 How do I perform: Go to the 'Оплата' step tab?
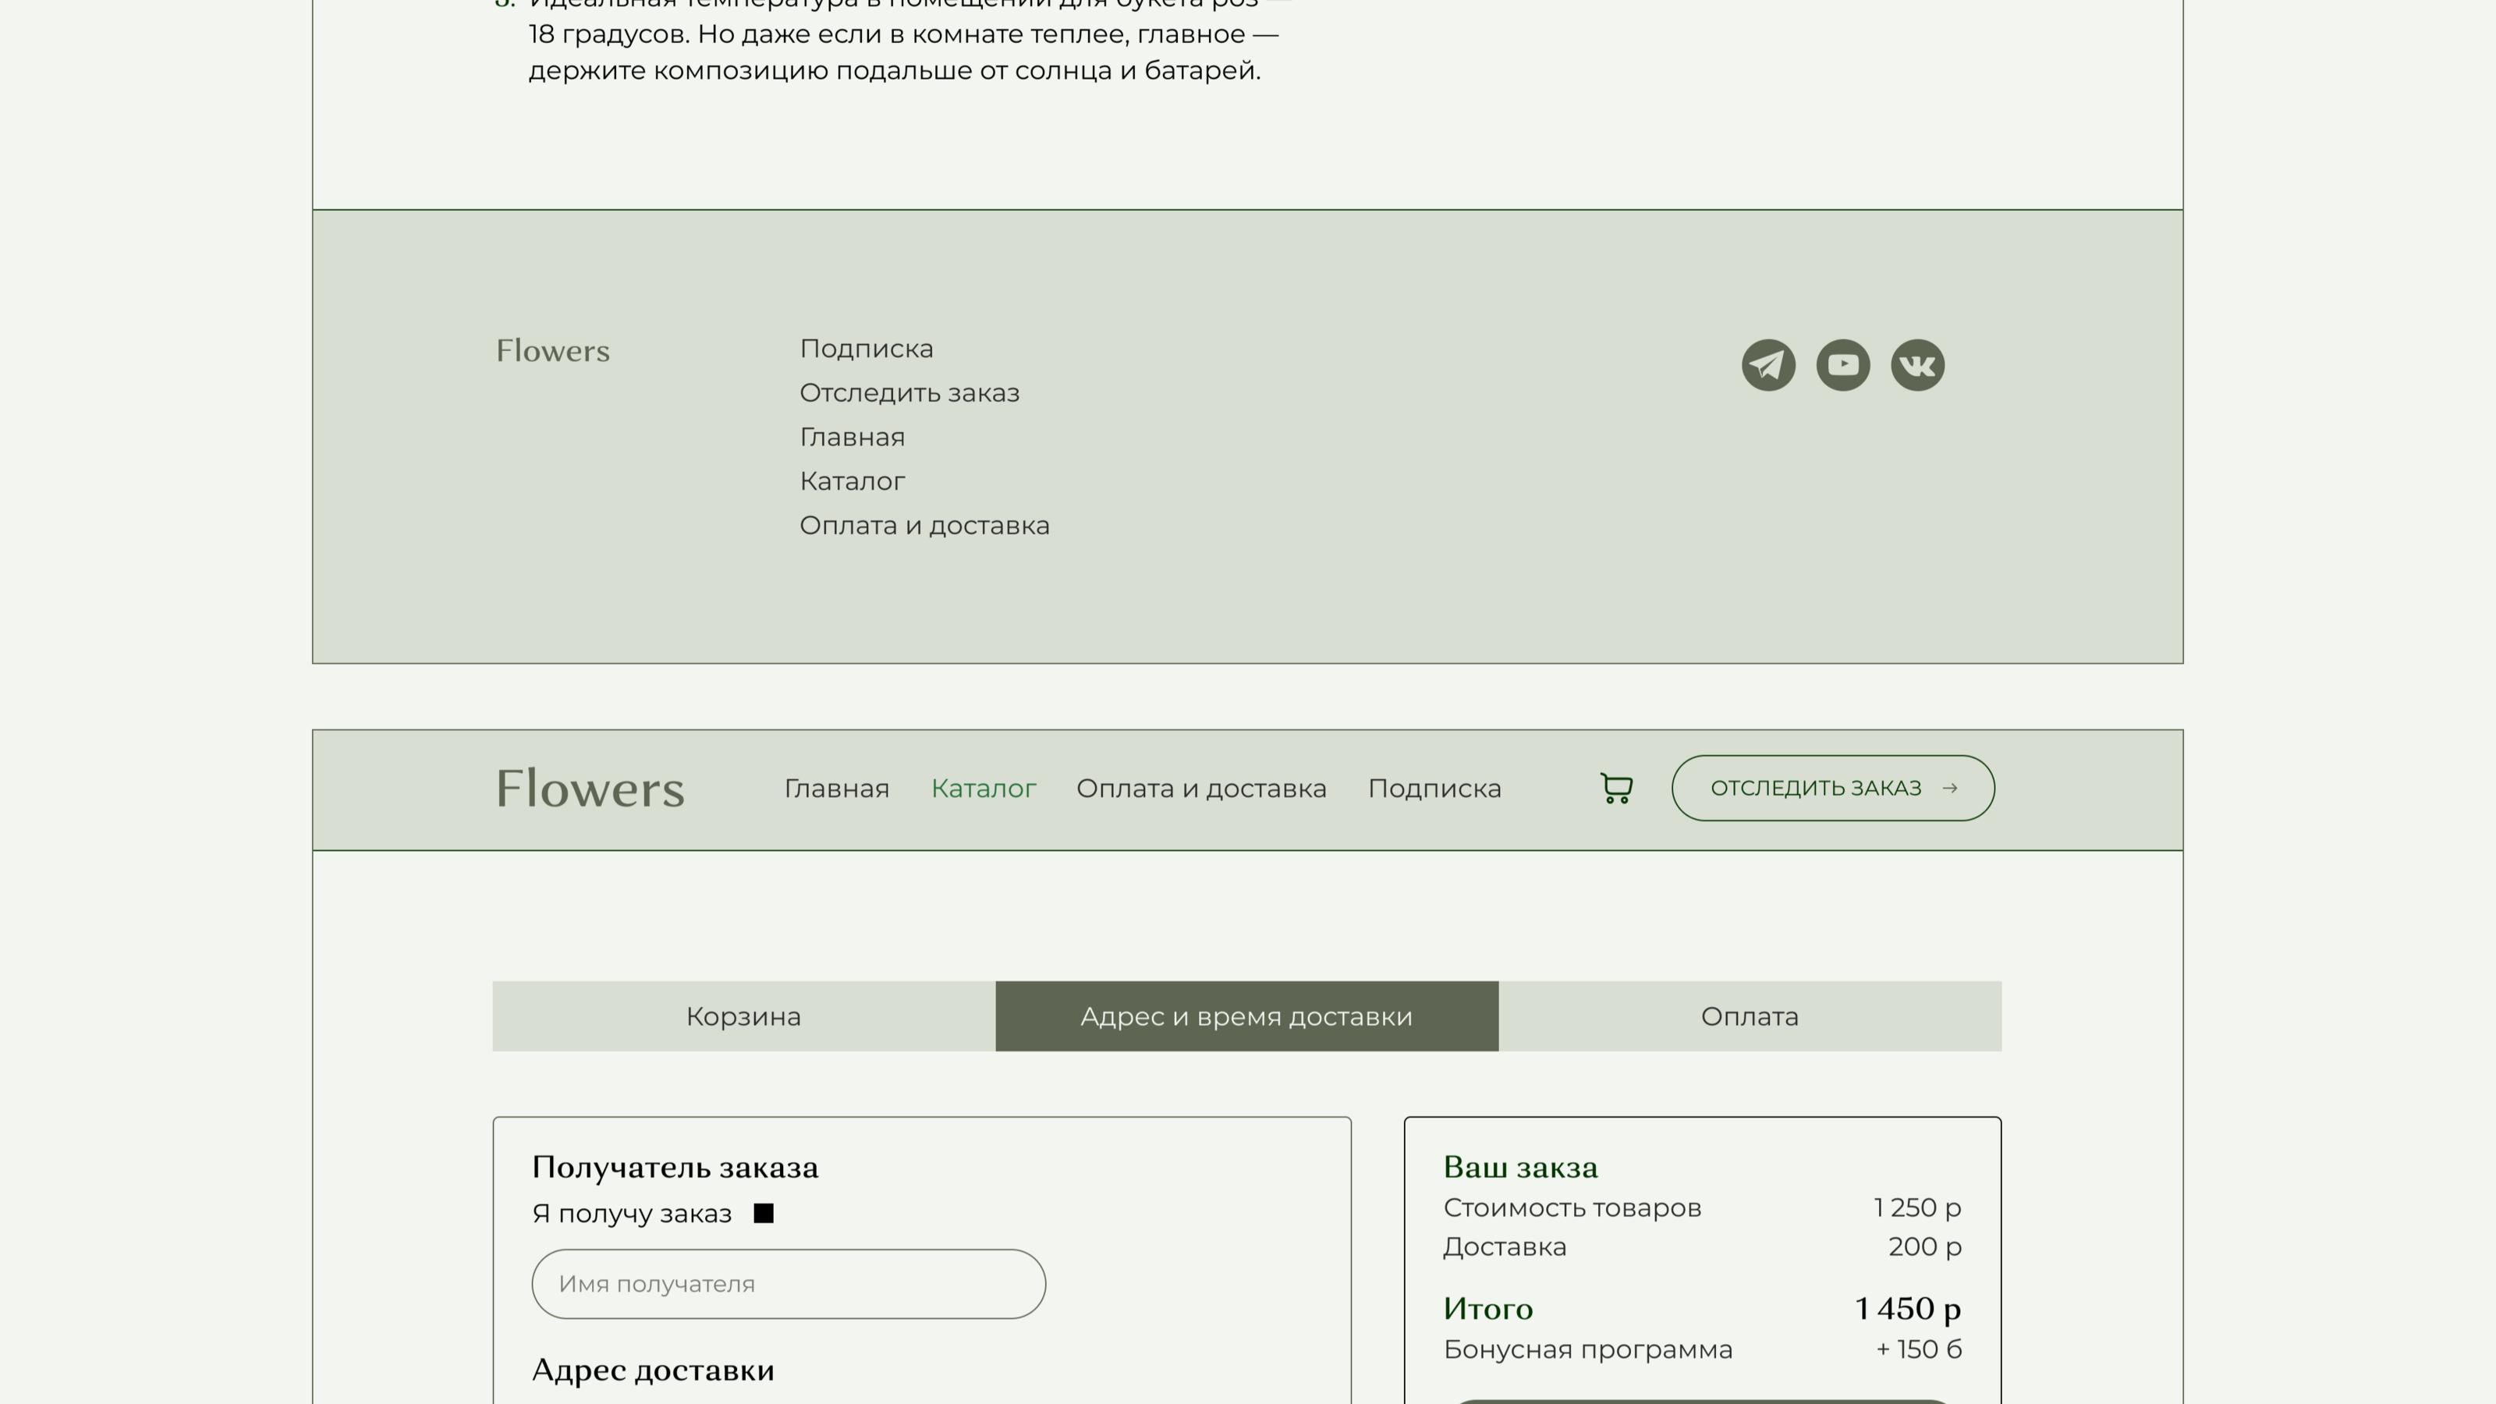pyautogui.click(x=1749, y=1016)
